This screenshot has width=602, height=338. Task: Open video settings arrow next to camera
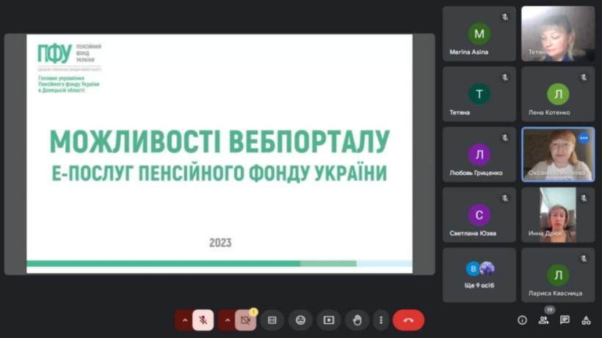pyautogui.click(x=228, y=320)
